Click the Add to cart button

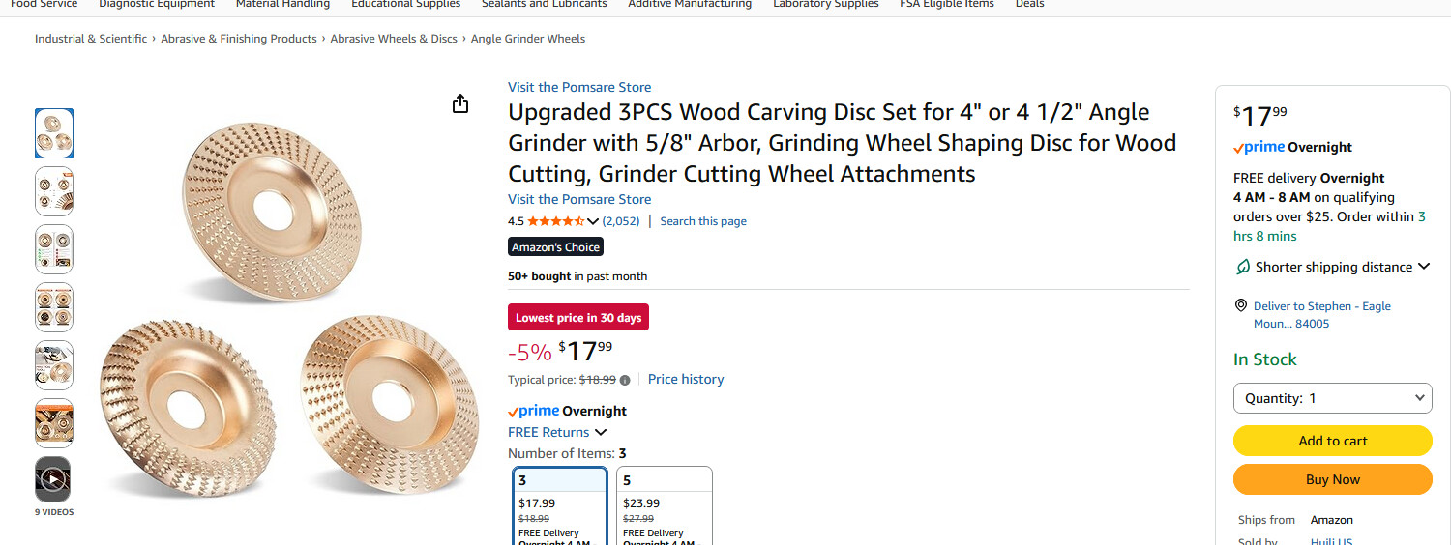point(1332,441)
